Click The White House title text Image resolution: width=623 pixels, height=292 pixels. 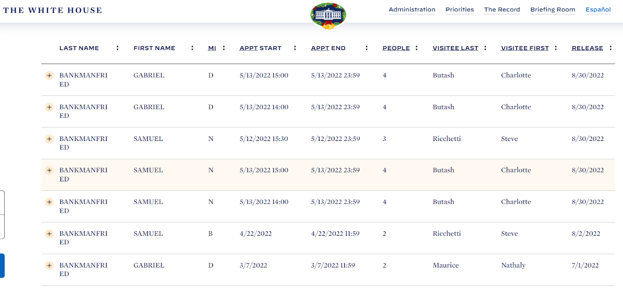pos(53,10)
